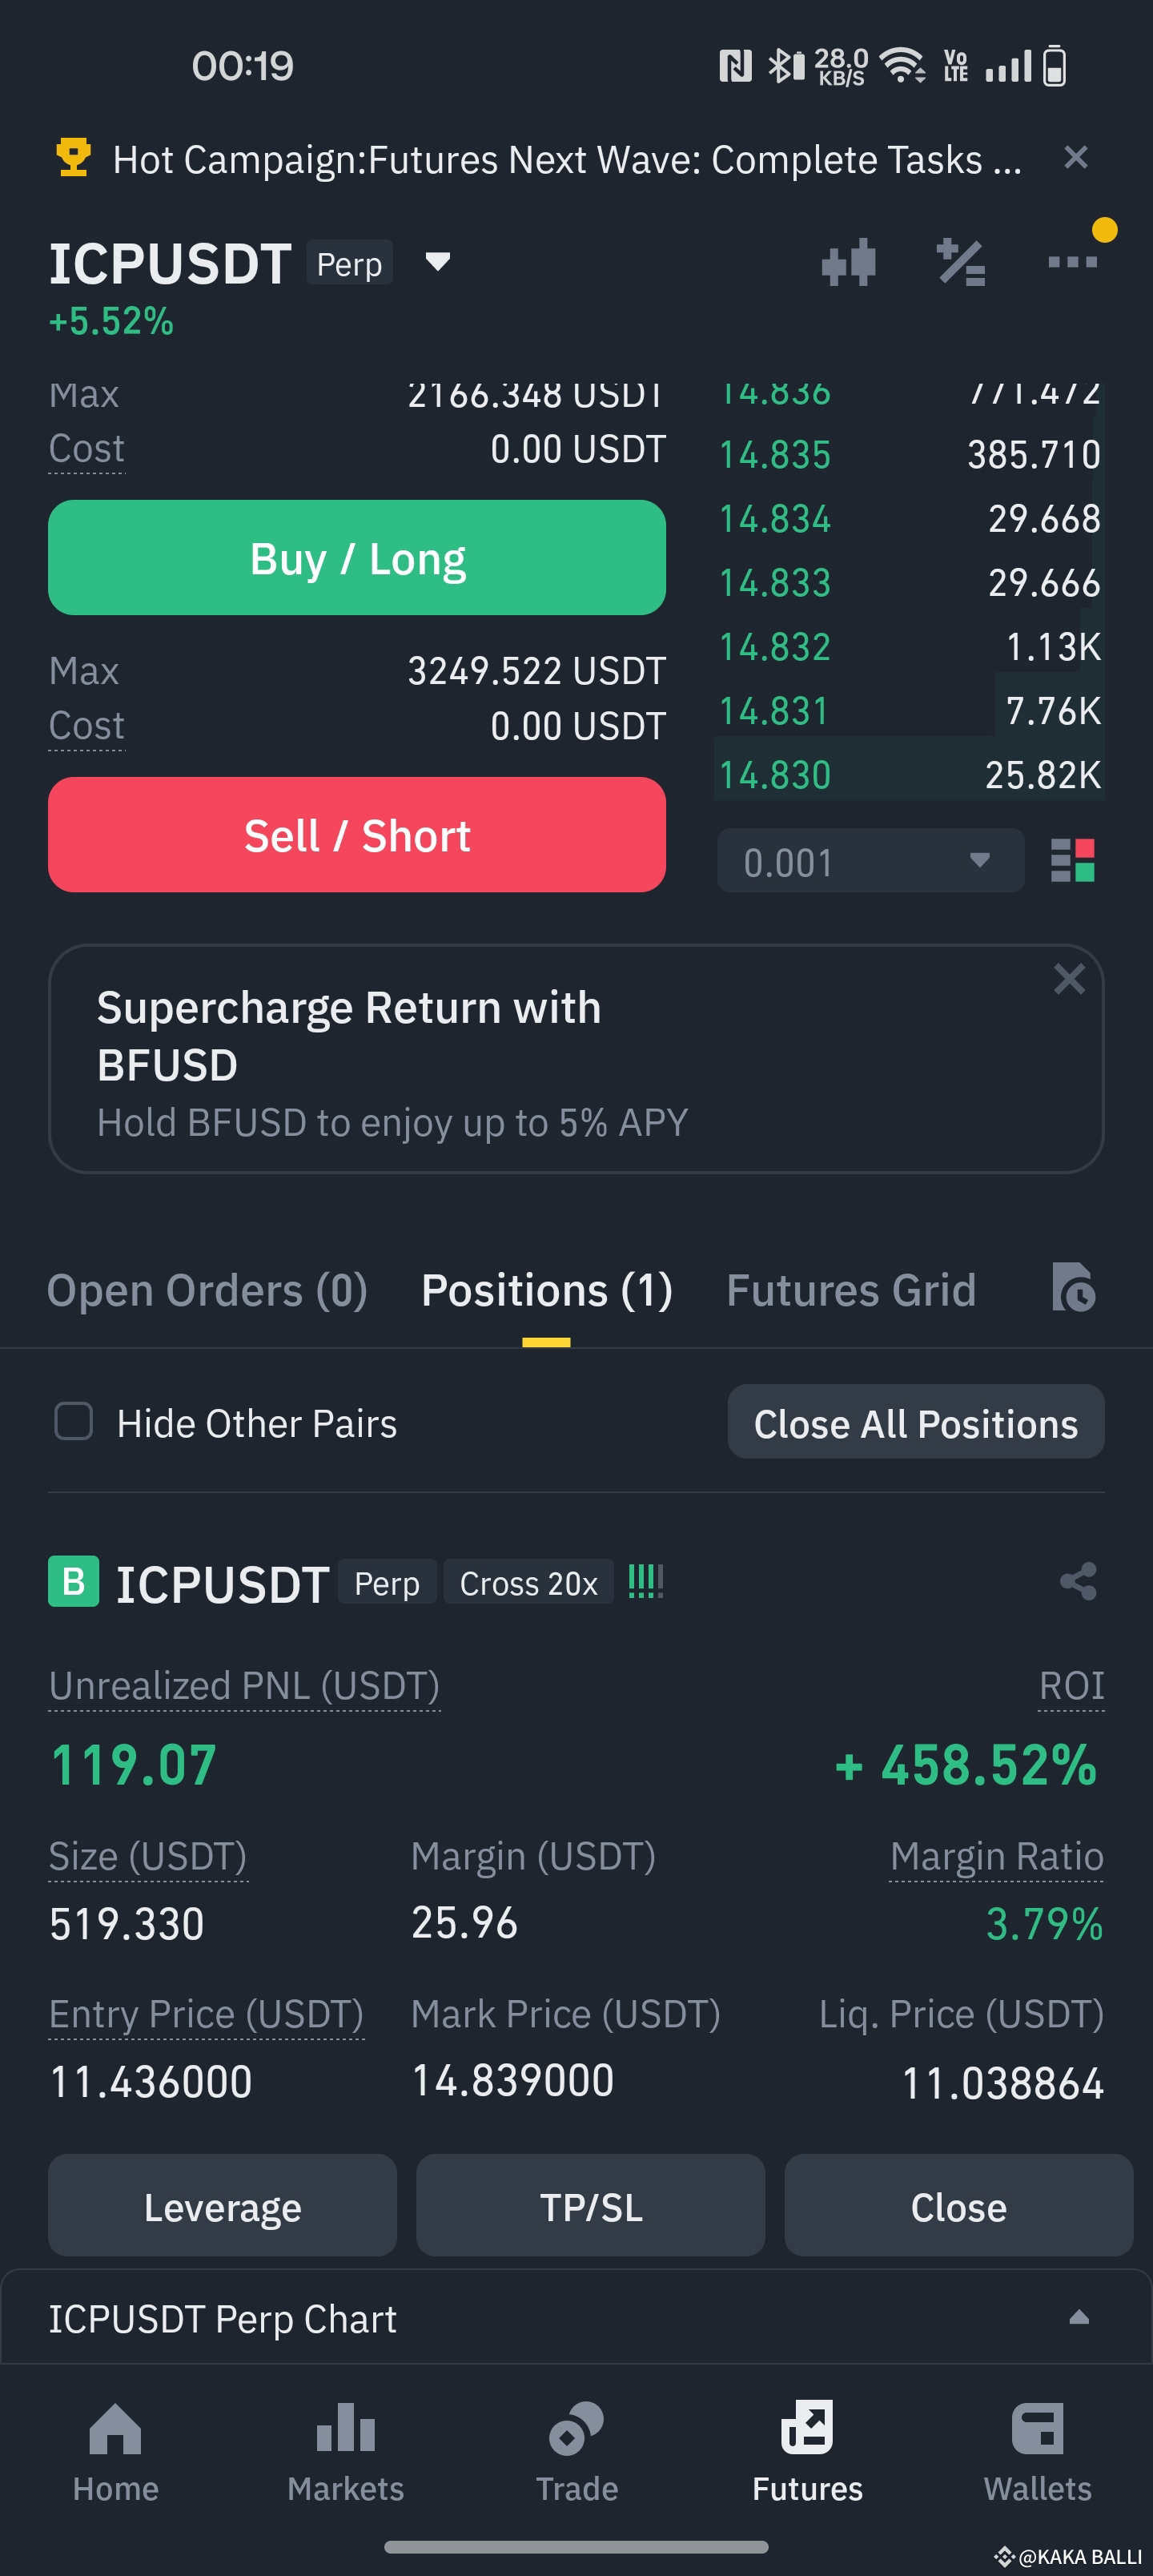Share the ICPUSDT position
Image resolution: width=1153 pixels, height=2576 pixels.
click(1077, 1582)
